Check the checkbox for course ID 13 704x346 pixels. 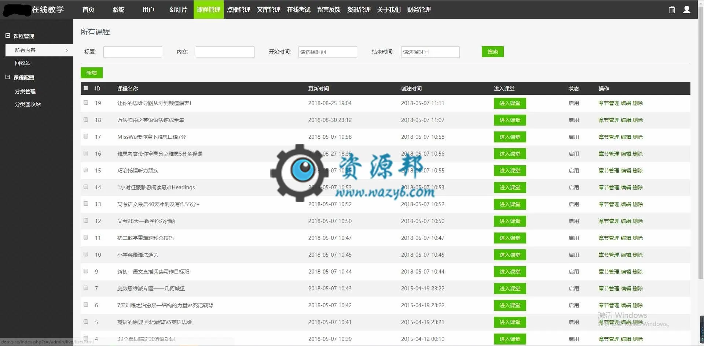tap(86, 204)
